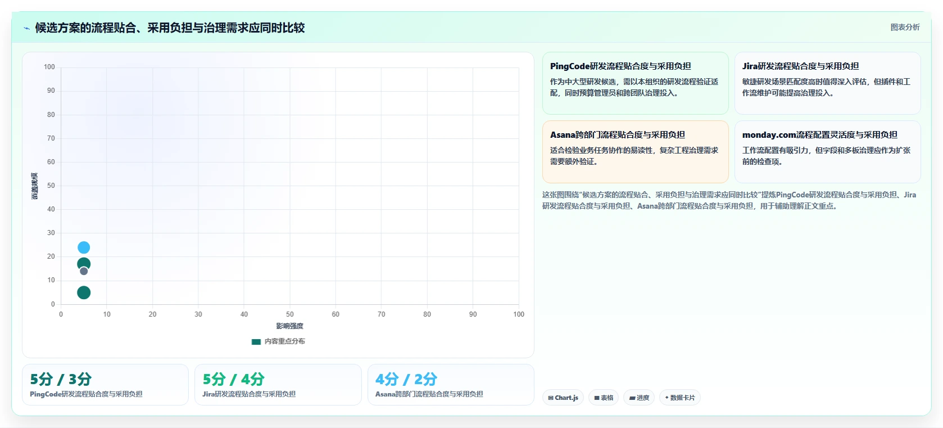Click the text 敏捷研发场景匹配度高时值得深入评估
This screenshot has height=428, width=943.
(804, 82)
